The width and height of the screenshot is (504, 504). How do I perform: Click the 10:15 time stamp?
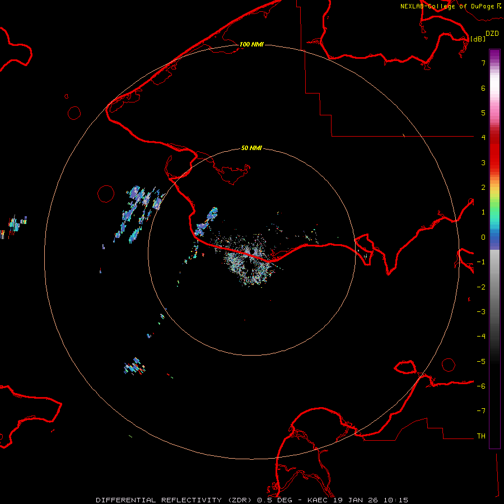[397, 500]
